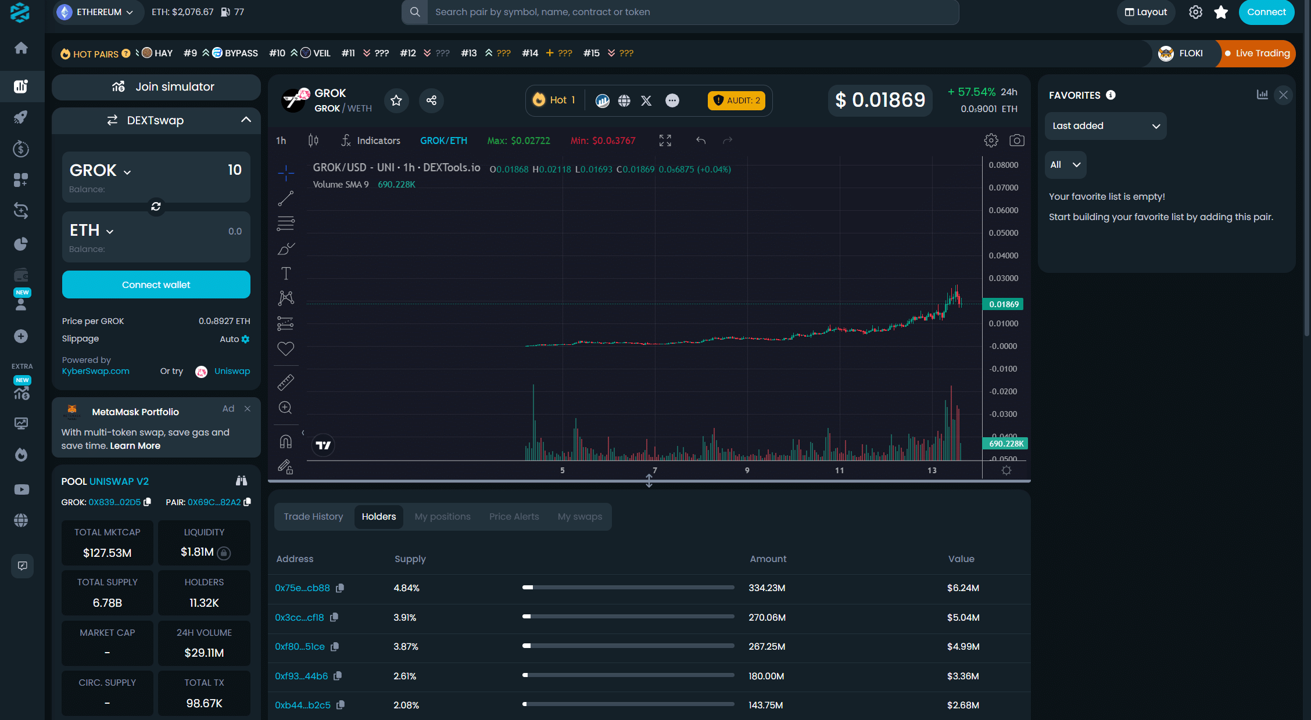Select the Text annotation tool
This screenshot has height=720, width=1311.
tap(286, 273)
